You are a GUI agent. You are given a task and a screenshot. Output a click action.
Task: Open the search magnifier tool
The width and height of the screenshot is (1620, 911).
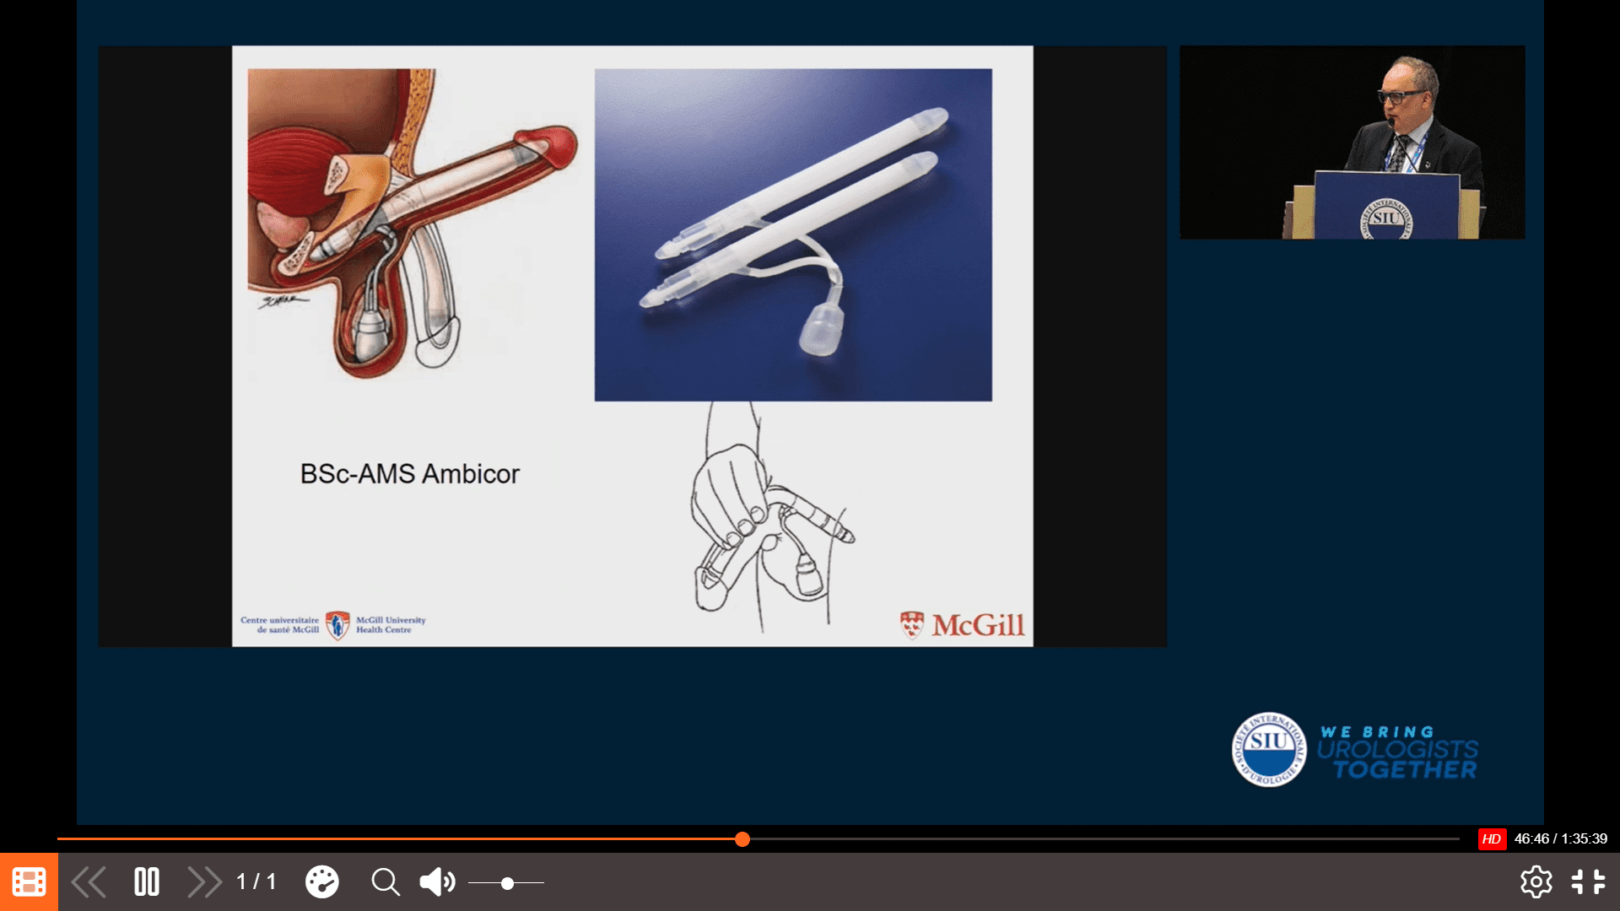[x=386, y=882]
